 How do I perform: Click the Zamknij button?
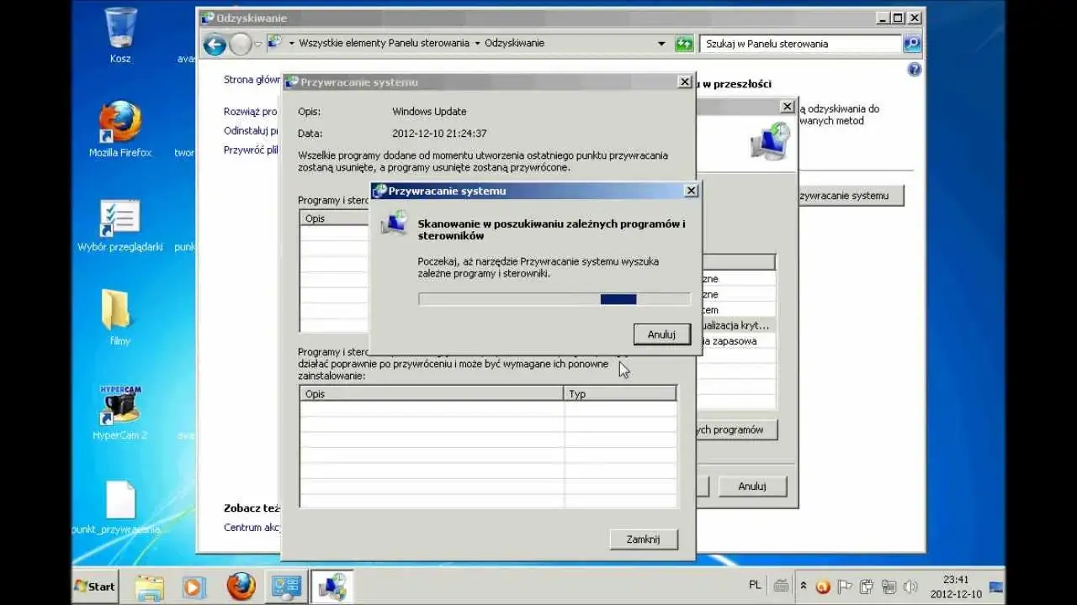tap(643, 539)
